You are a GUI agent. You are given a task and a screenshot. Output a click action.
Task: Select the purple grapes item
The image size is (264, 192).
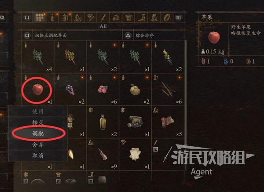pyautogui.click(x=70, y=90)
